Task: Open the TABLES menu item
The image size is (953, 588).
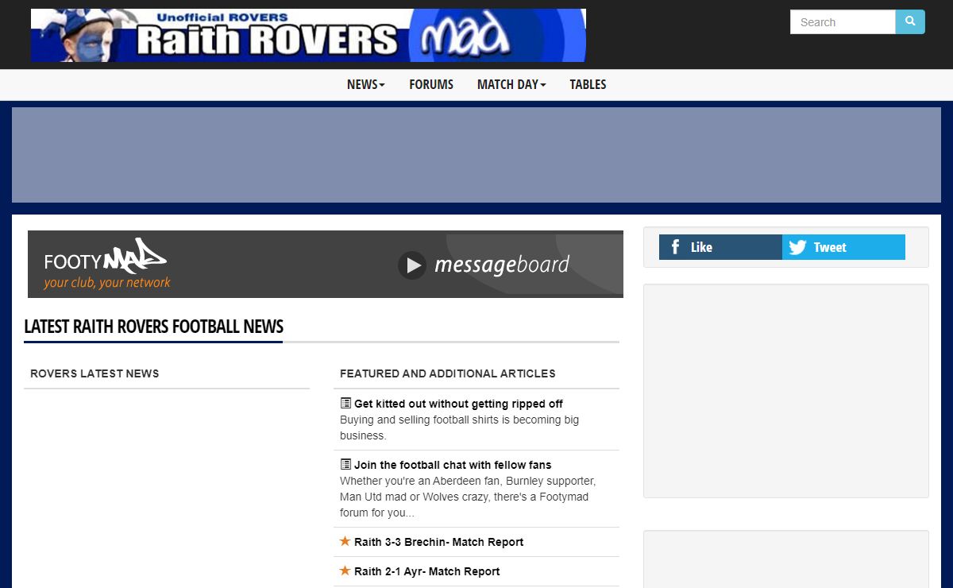Action: [x=588, y=84]
